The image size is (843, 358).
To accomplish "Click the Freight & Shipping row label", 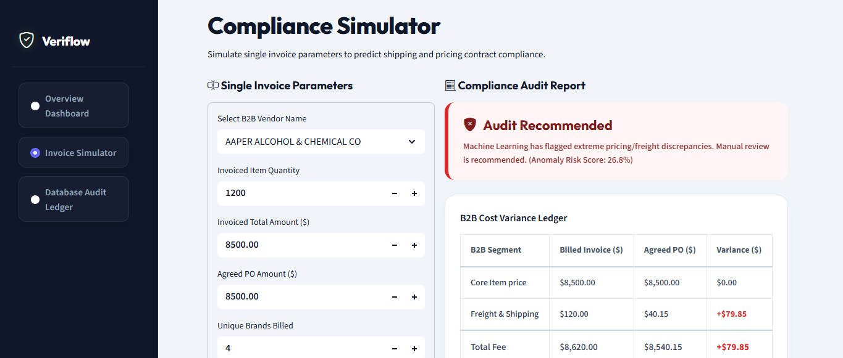I will 505,314.
